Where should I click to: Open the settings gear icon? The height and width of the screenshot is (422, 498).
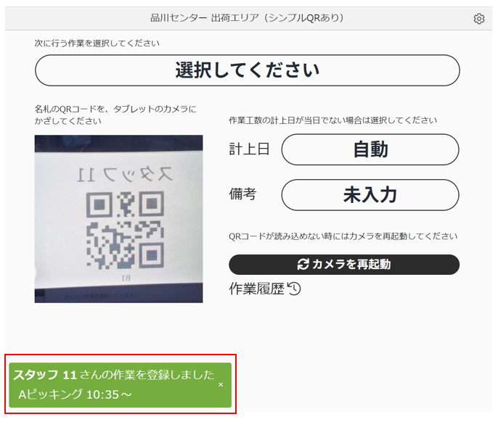(x=479, y=19)
